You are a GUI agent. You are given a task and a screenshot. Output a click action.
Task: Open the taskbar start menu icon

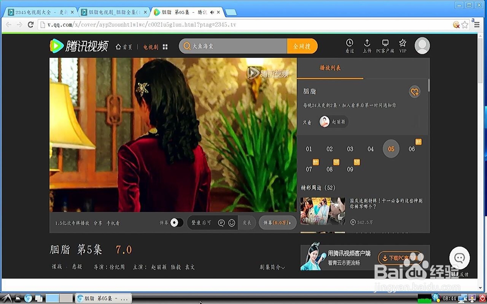coord(7,298)
